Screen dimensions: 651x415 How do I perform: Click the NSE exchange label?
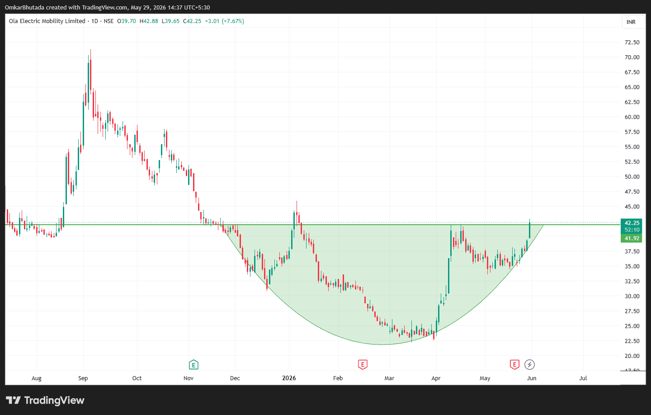point(108,21)
